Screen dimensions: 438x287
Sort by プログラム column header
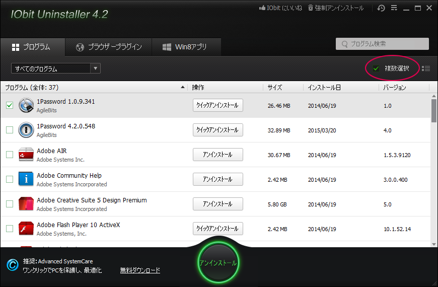[94, 88]
